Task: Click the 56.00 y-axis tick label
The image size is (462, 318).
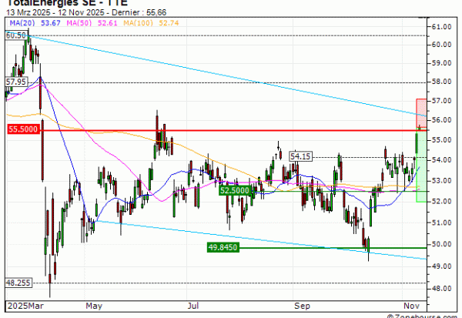Action: (x=441, y=120)
